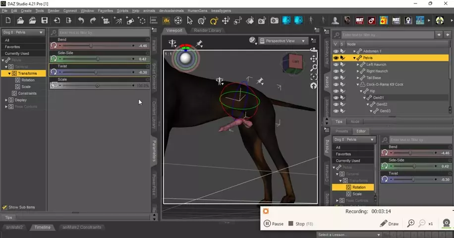Image resolution: width=454 pixels, height=238 pixels.
Task: Hide the Abdomen 1 node visibility eye
Action: coord(336,51)
